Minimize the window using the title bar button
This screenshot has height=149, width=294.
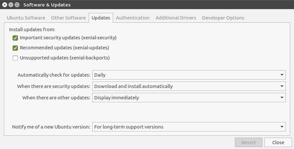[11, 5]
